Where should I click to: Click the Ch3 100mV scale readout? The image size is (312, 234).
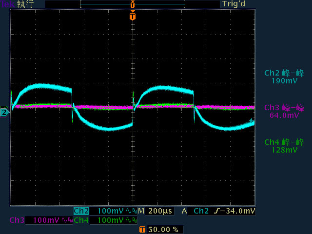[46, 220]
